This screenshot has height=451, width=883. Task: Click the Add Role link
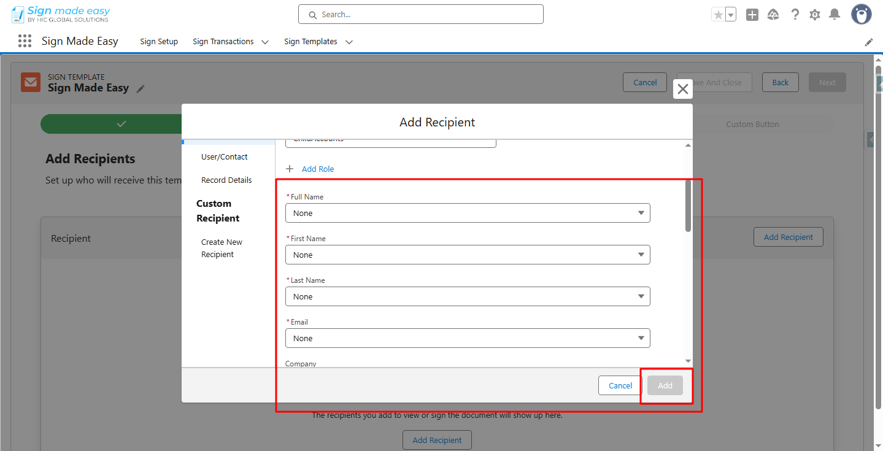pos(318,169)
